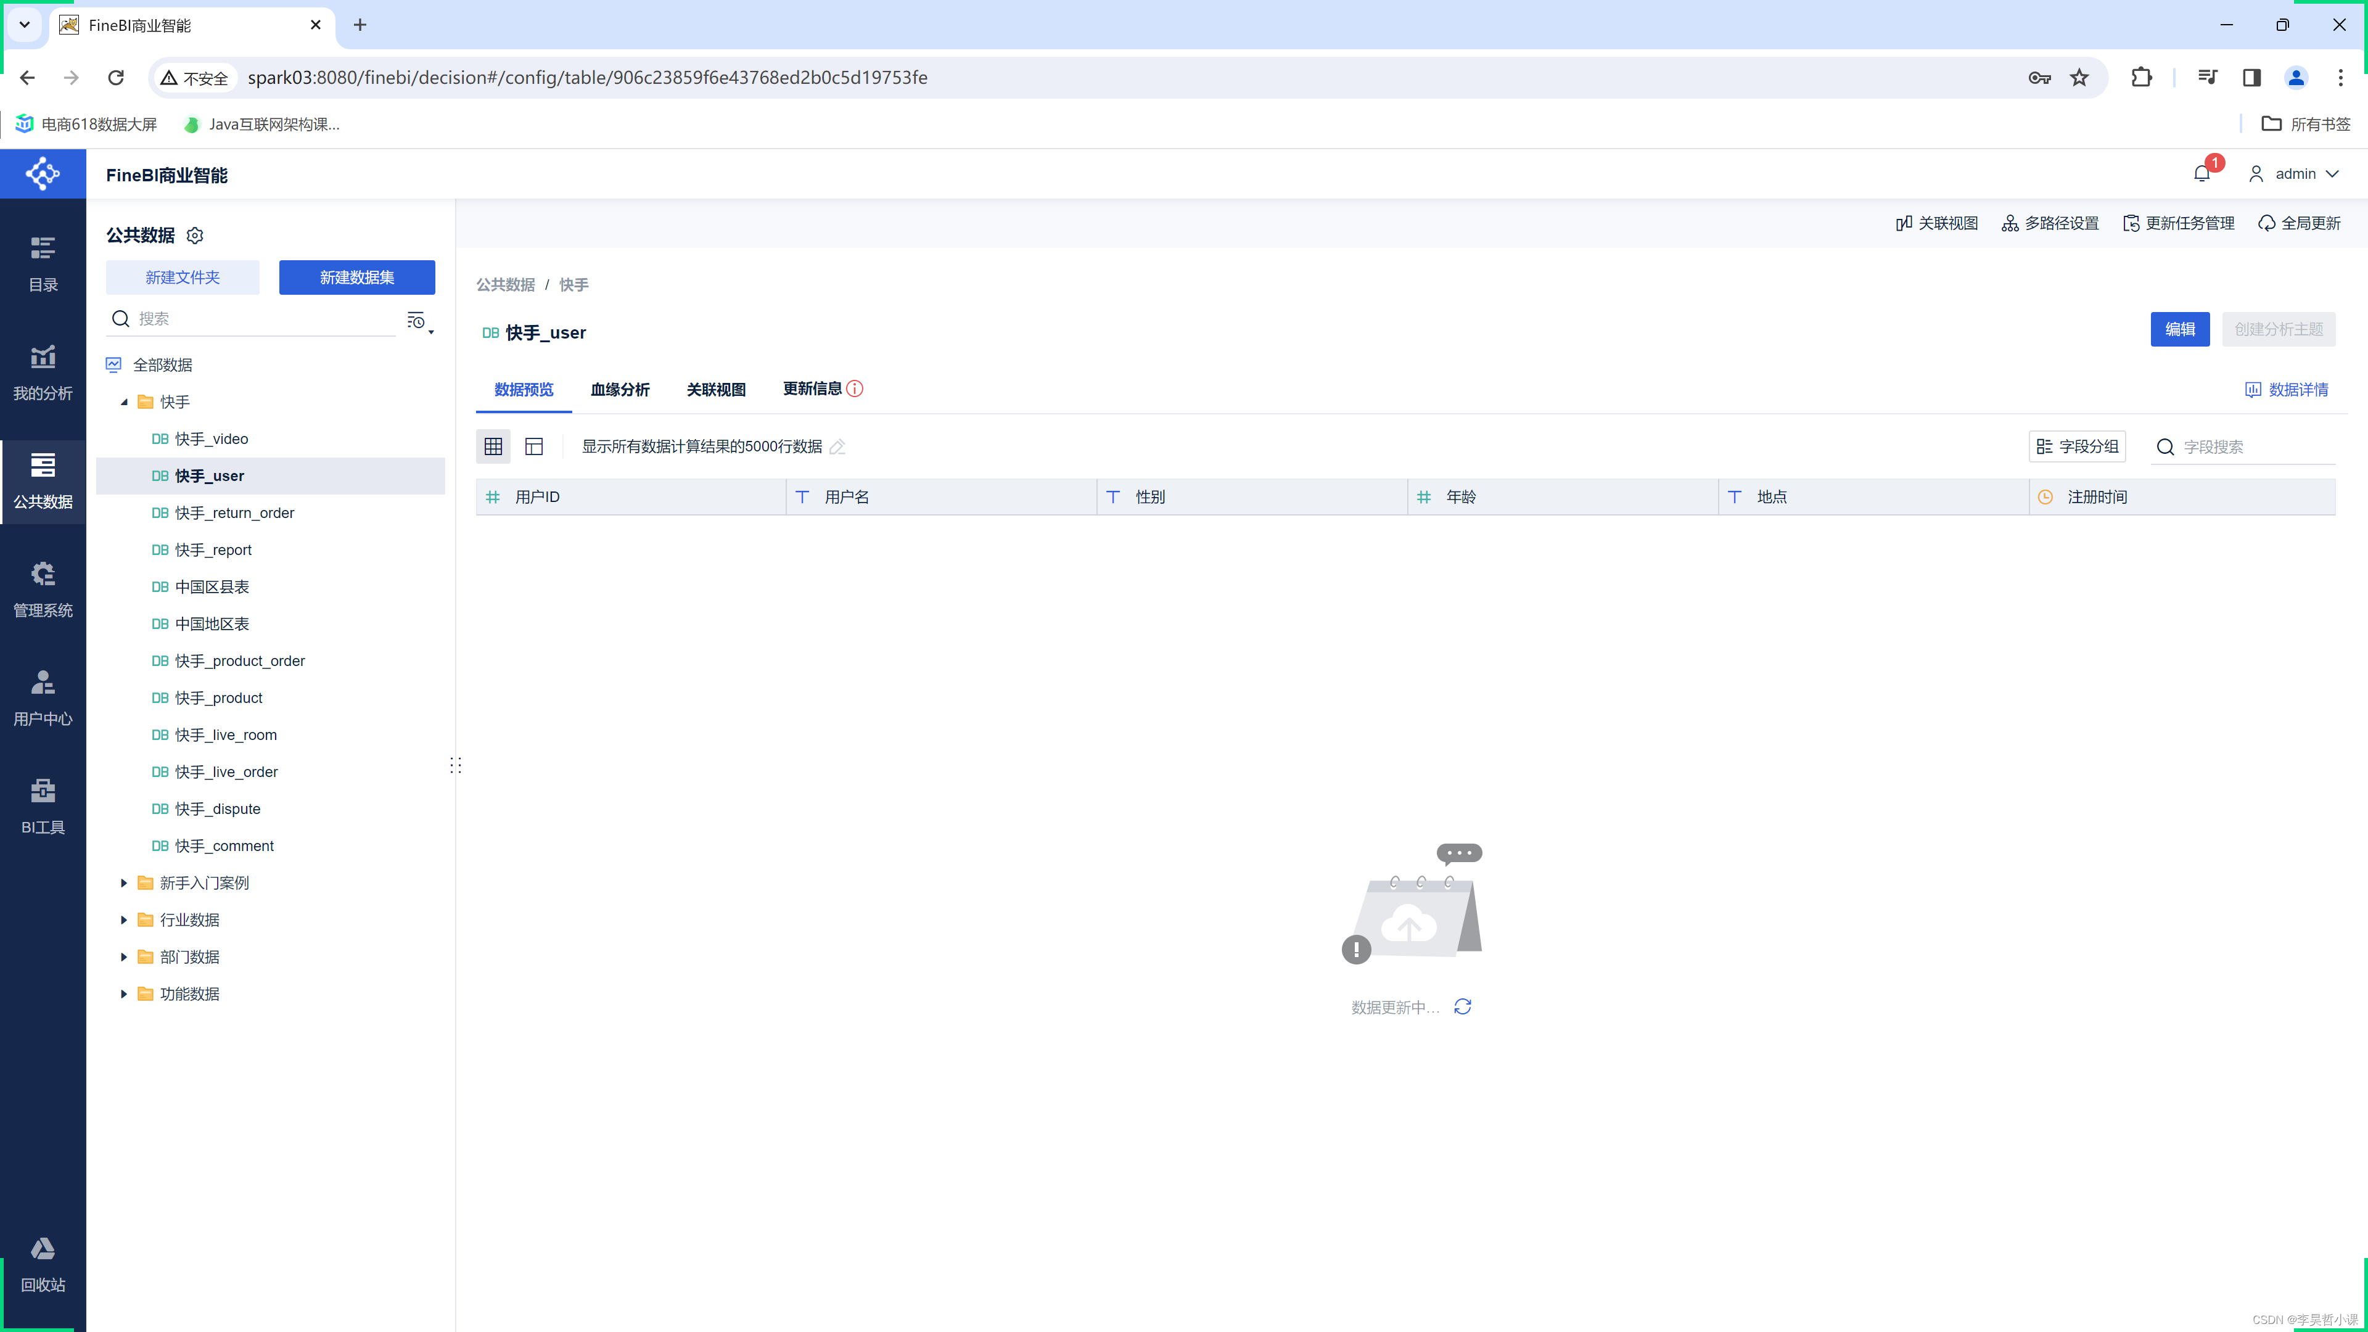Image resolution: width=2368 pixels, height=1332 pixels.
Task: Open 关联视图 in the top toolbar
Action: (1937, 223)
